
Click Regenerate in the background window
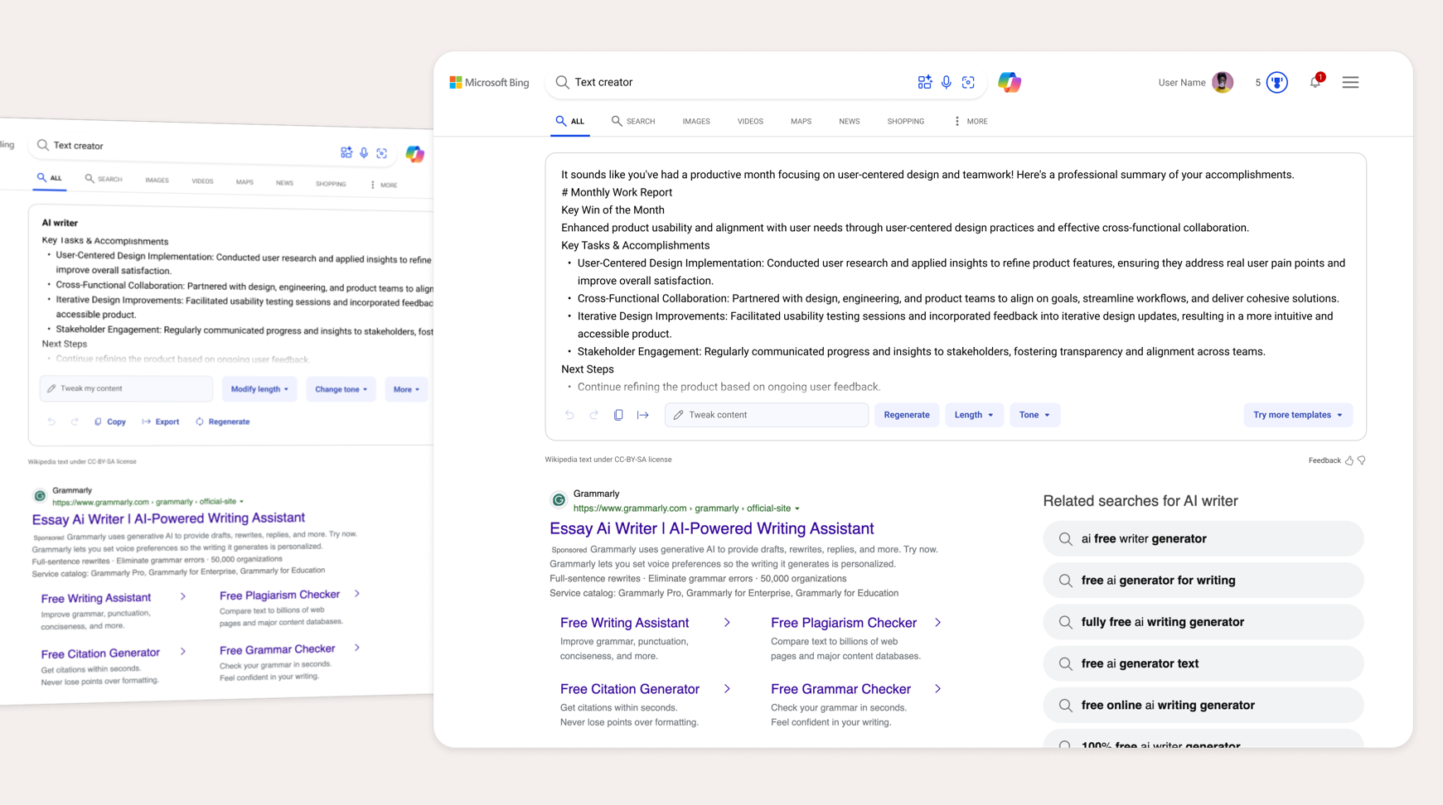(x=222, y=422)
